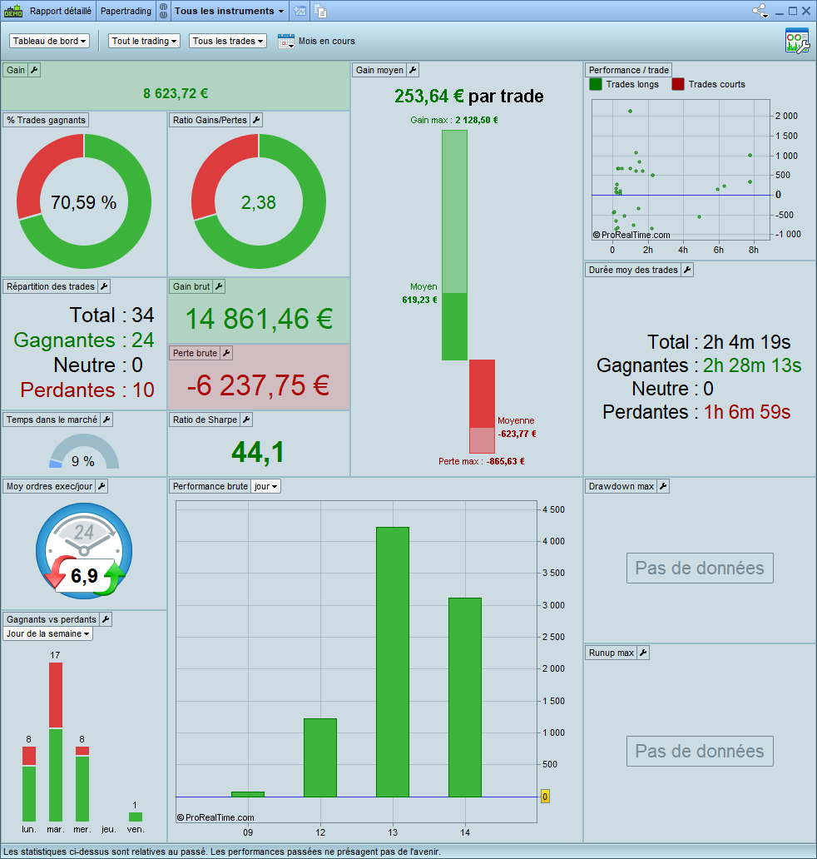Click the 14 861,46 € gross gain value

point(259,319)
